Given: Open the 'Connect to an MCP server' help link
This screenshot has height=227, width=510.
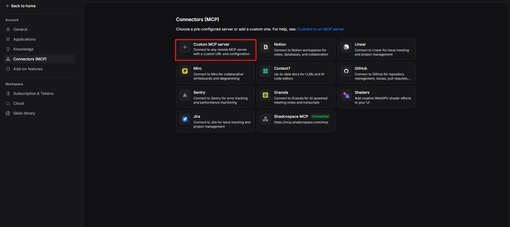Looking at the screenshot, I should (x=321, y=29).
